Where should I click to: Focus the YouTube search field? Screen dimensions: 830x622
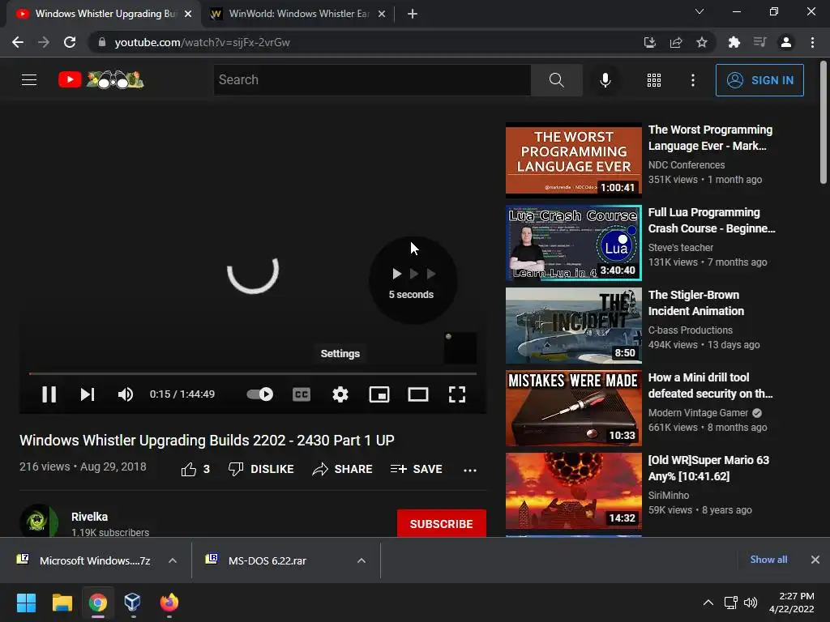[372, 80]
